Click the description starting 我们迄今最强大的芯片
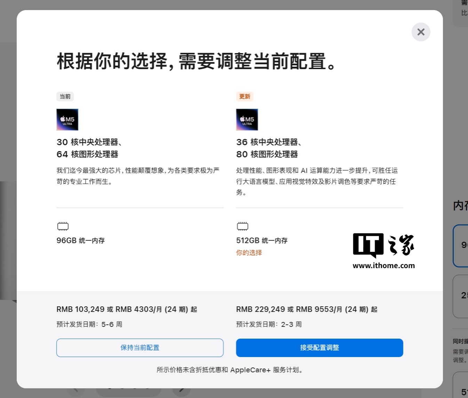The height and width of the screenshot is (398, 468). point(138,176)
